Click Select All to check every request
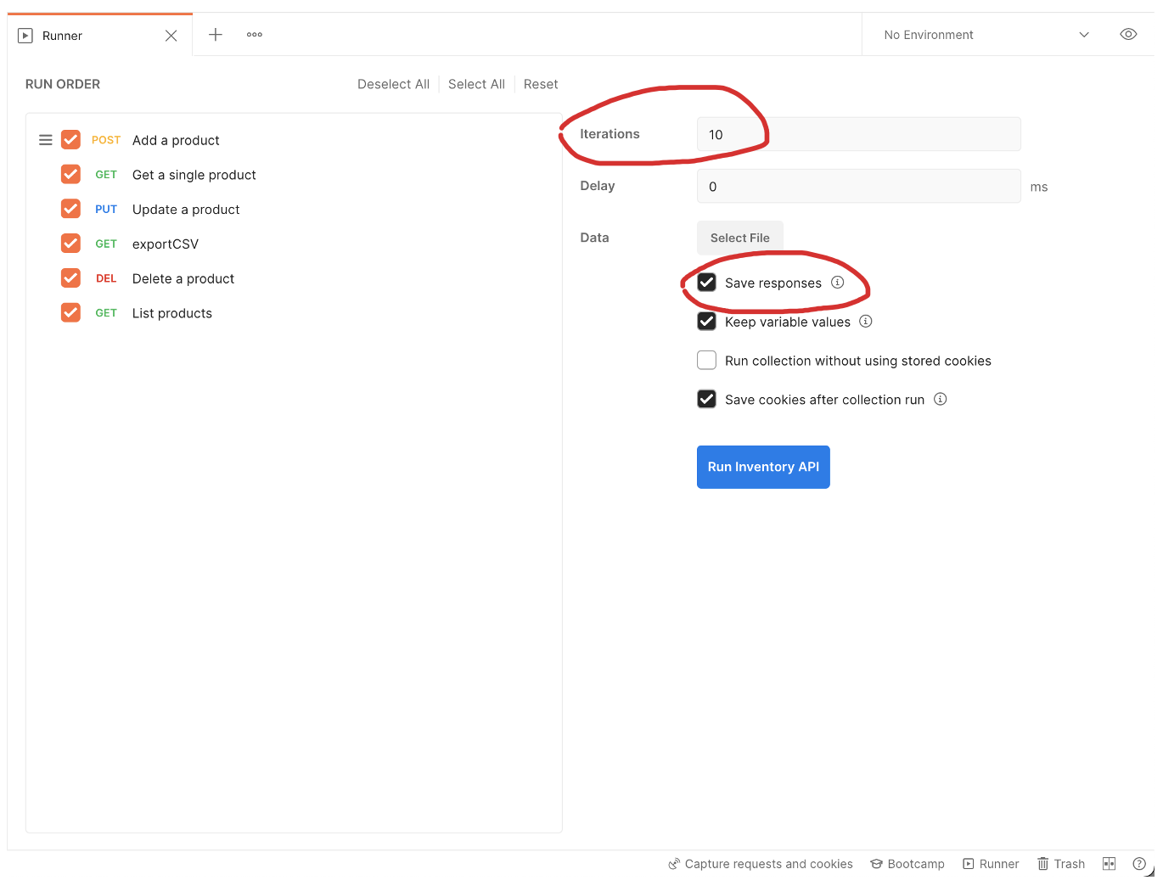 tap(475, 84)
